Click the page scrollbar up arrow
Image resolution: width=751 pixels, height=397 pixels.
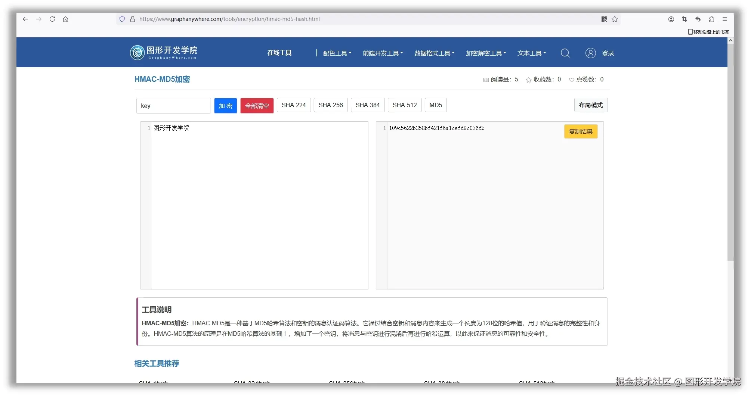730,40
